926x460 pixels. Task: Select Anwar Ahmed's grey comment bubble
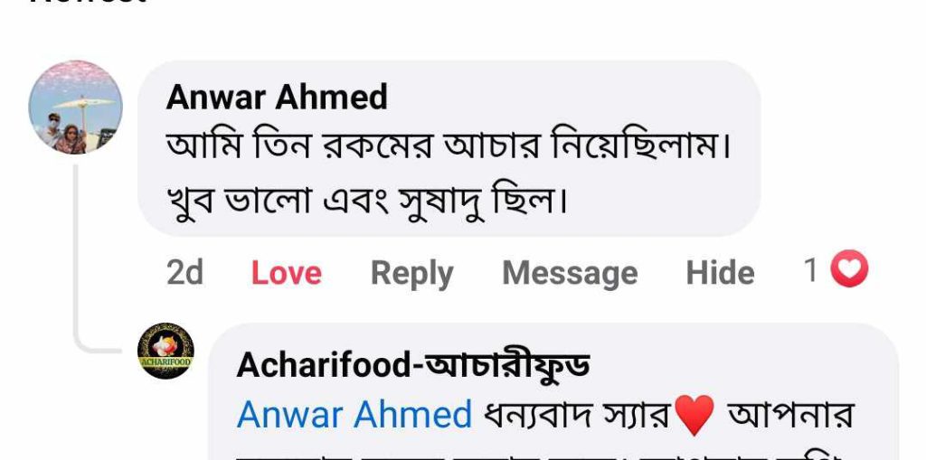click(449, 148)
